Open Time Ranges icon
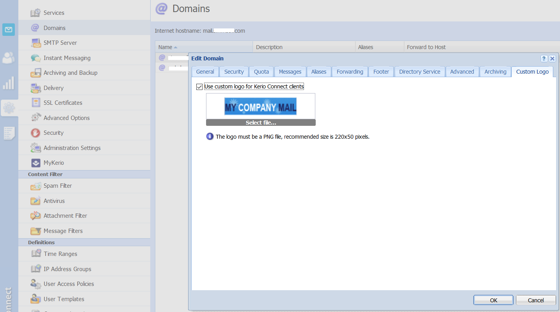The height and width of the screenshot is (312, 560). pyautogui.click(x=36, y=254)
